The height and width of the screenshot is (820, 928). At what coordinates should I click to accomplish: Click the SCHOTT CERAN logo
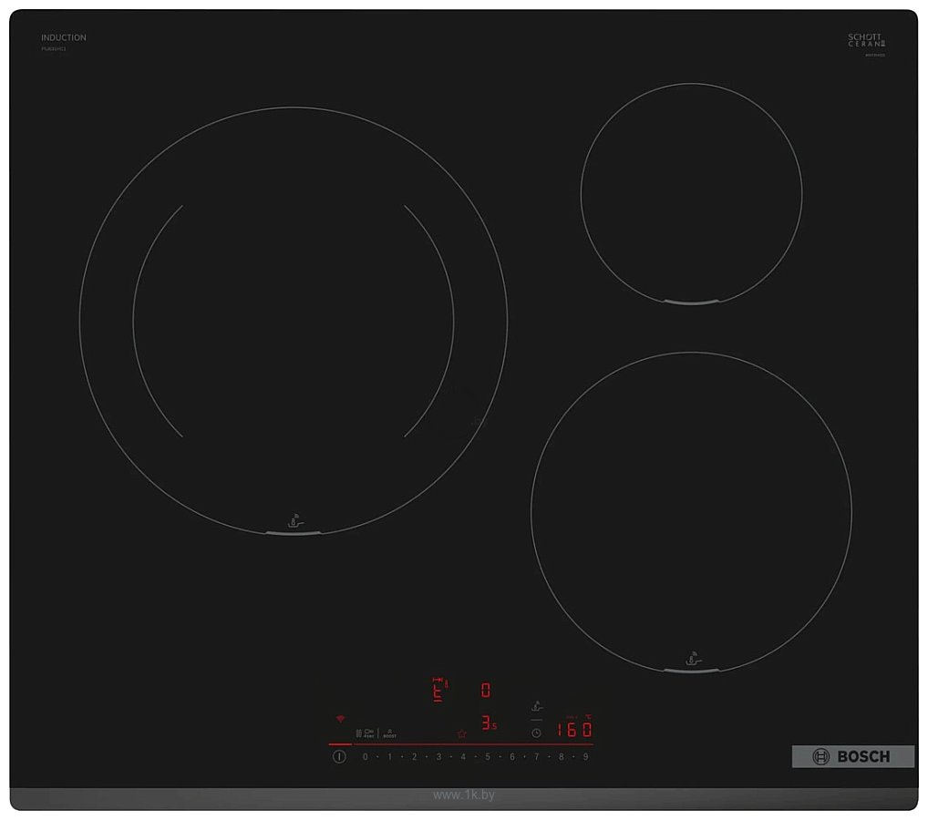(866, 40)
